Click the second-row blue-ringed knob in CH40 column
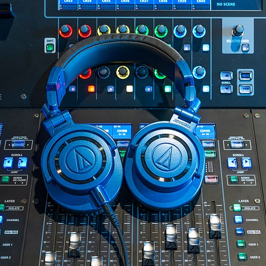Viewport: 266px width, 266px height. 199,72
